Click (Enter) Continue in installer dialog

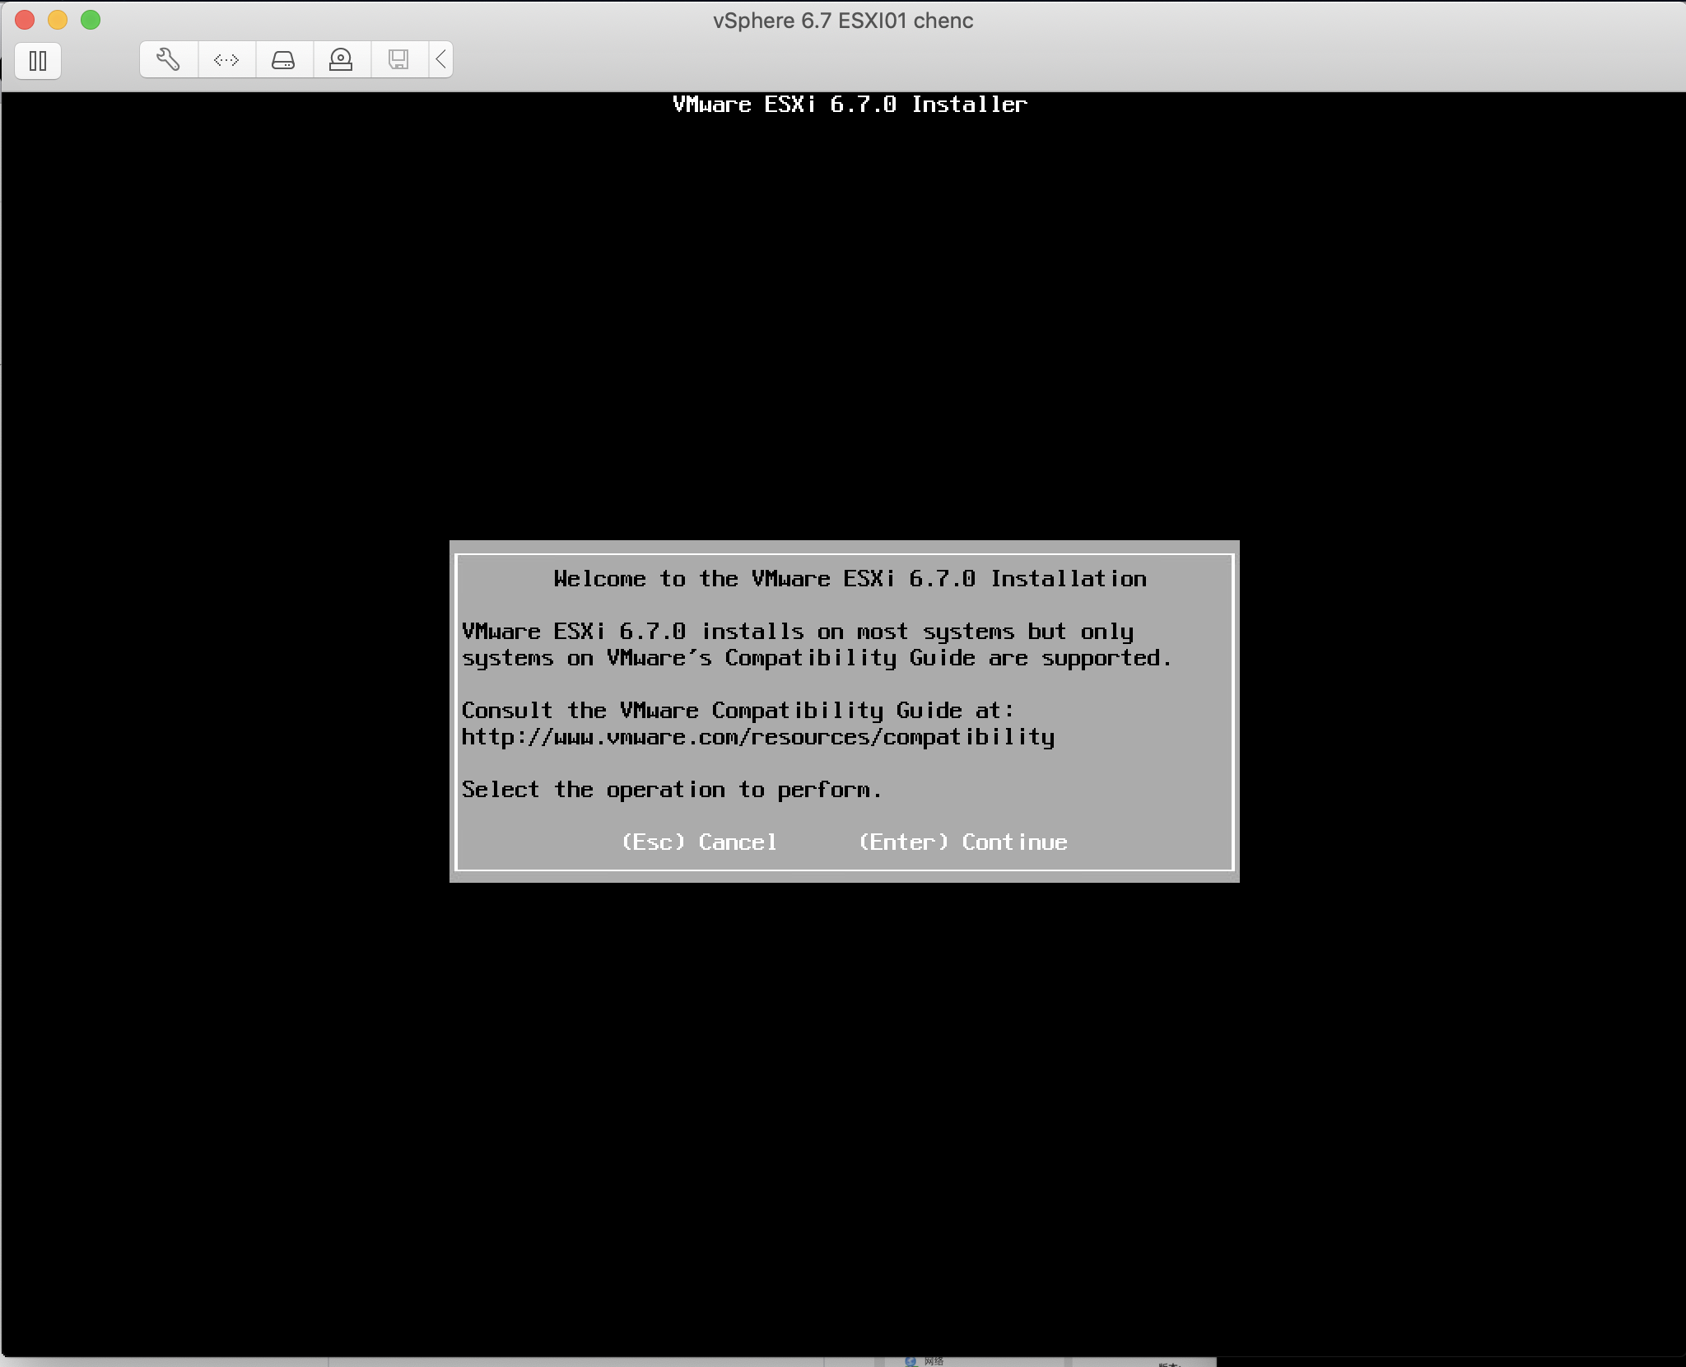(963, 842)
